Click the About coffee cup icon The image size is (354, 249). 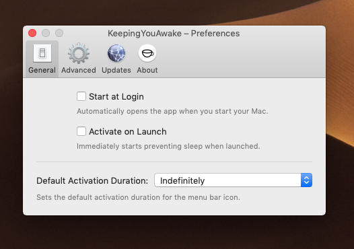tap(147, 53)
